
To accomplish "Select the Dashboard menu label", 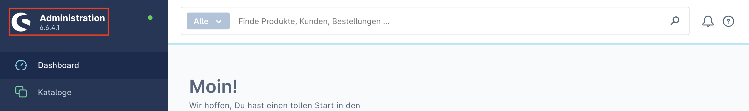I will pos(58,65).
